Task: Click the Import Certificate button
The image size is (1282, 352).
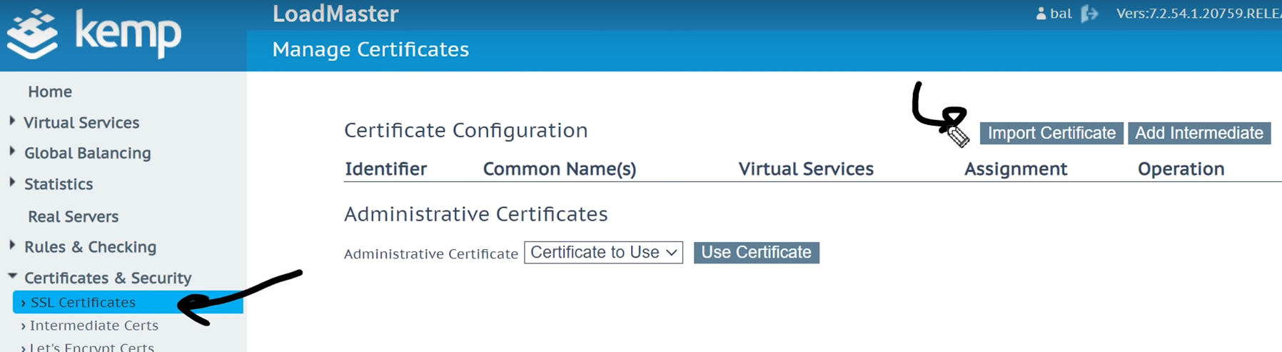Action: (1051, 133)
